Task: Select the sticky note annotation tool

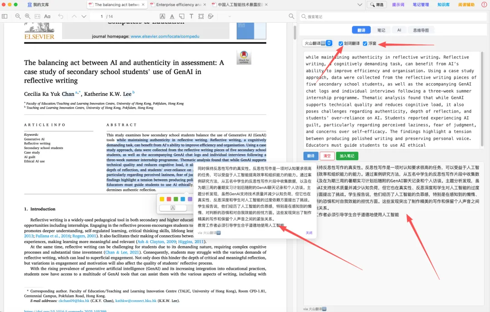Action: (x=181, y=16)
